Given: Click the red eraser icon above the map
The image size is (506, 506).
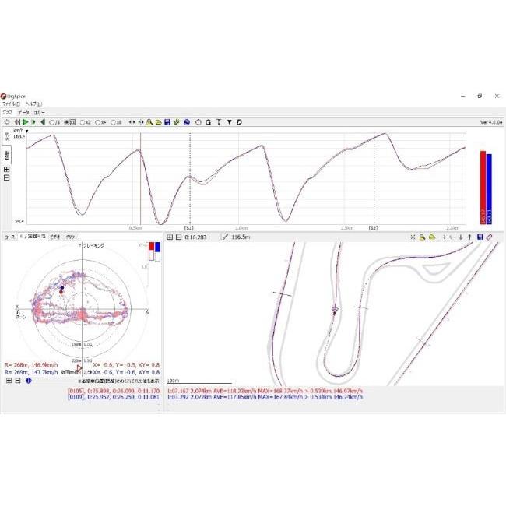Looking at the screenshot, I should pos(489,236).
